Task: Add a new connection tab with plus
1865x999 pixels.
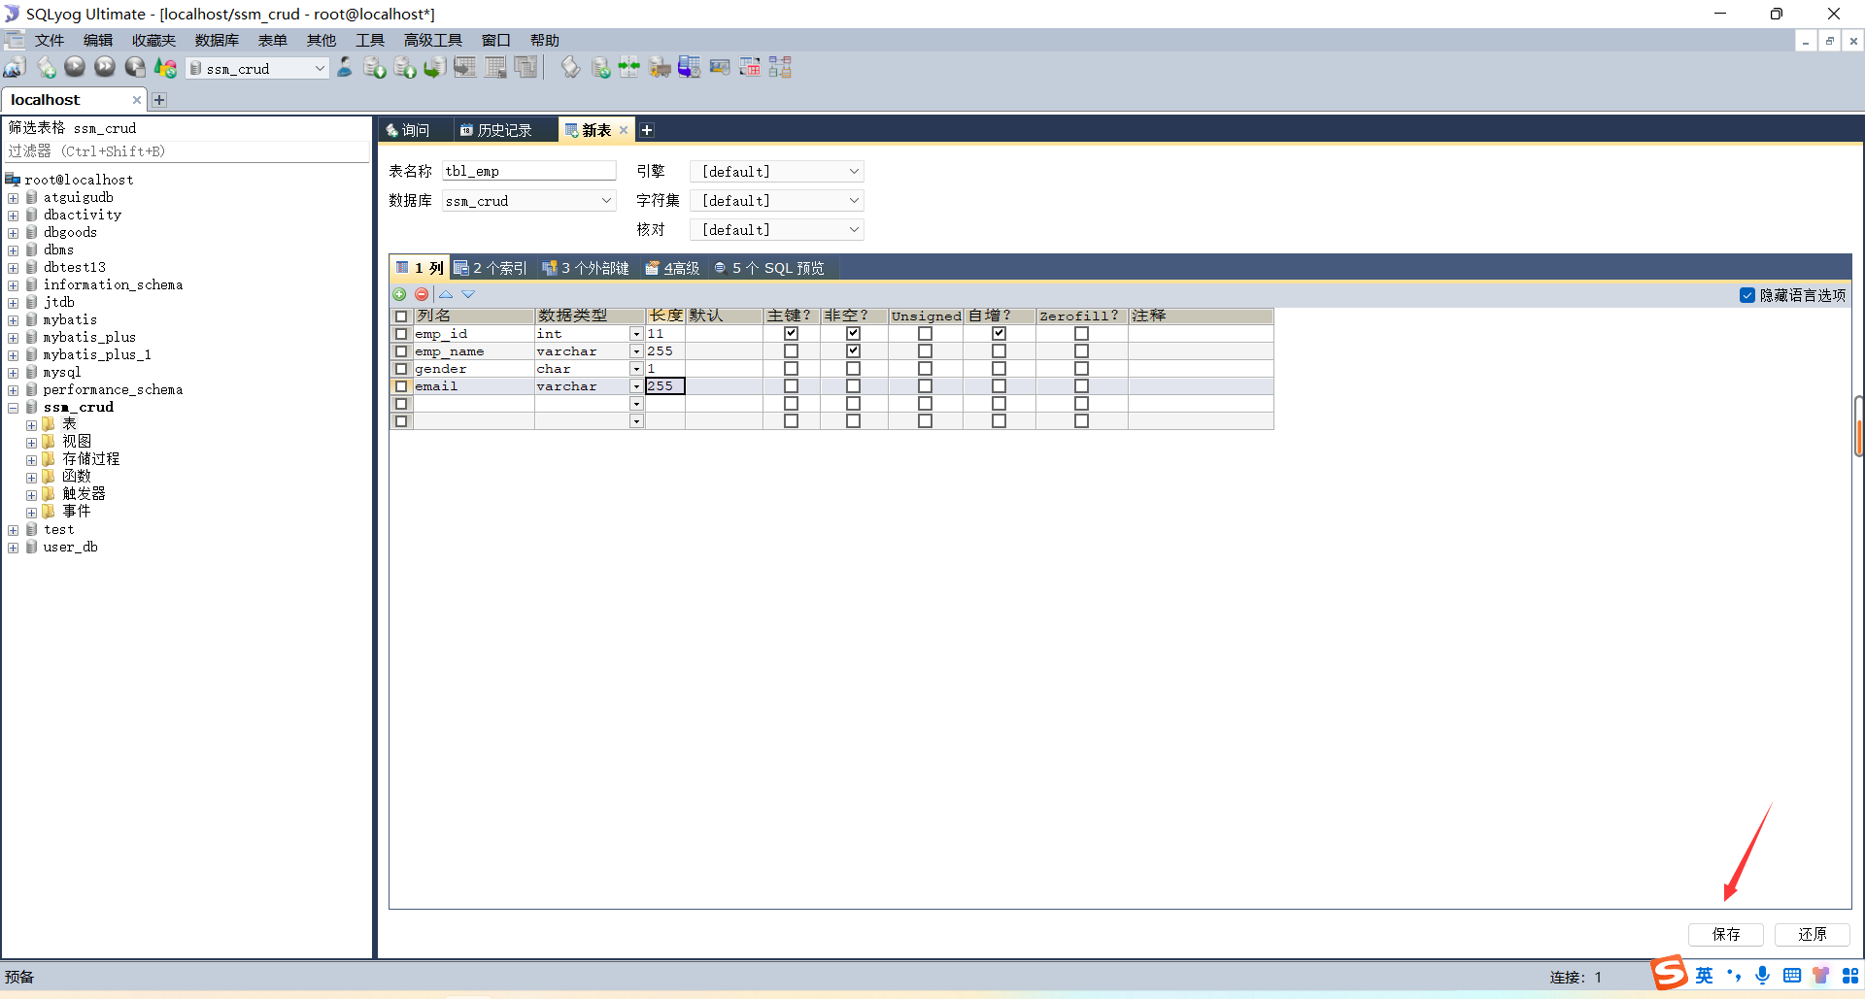Action: pyautogui.click(x=160, y=100)
